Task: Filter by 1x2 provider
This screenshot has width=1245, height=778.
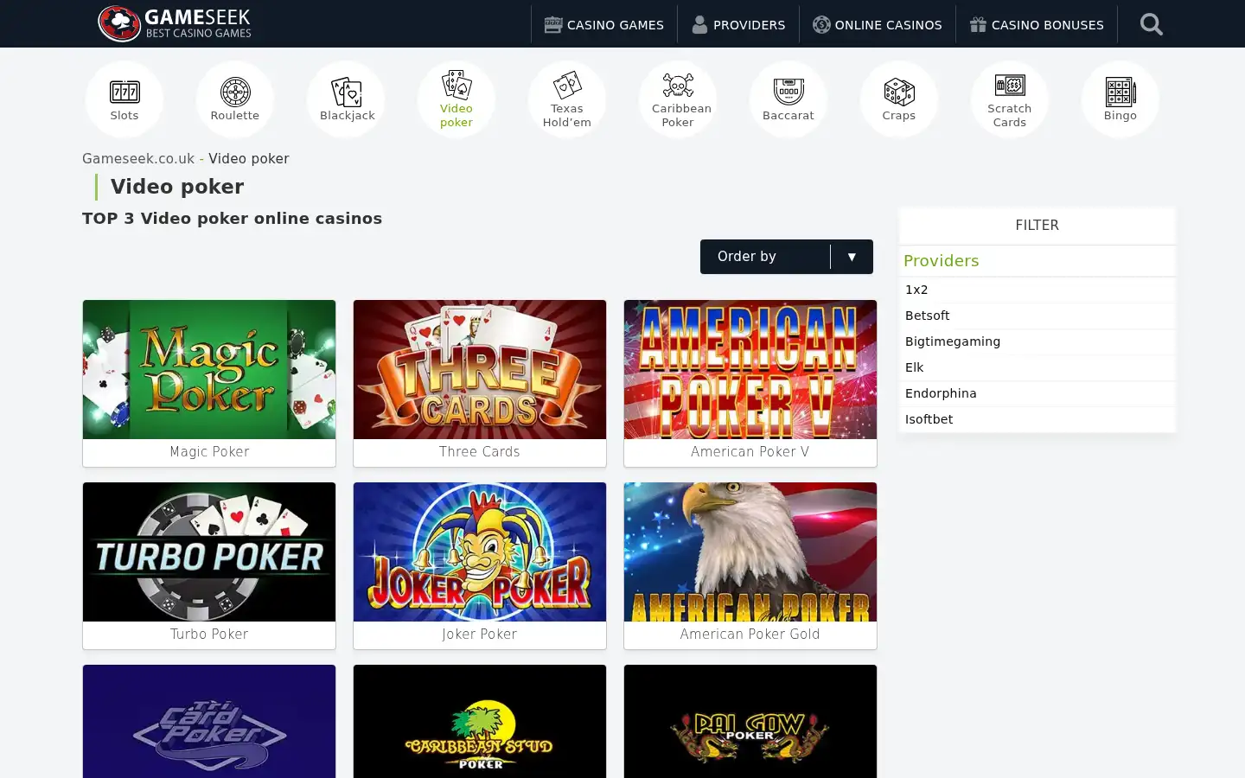Action: point(1037,290)
